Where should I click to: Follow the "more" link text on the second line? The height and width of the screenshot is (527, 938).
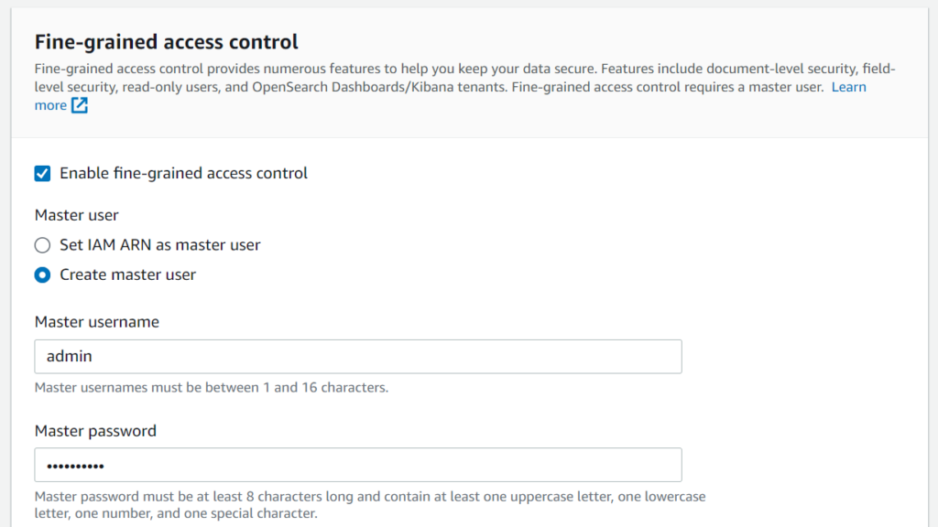click(x=50, y=106)
